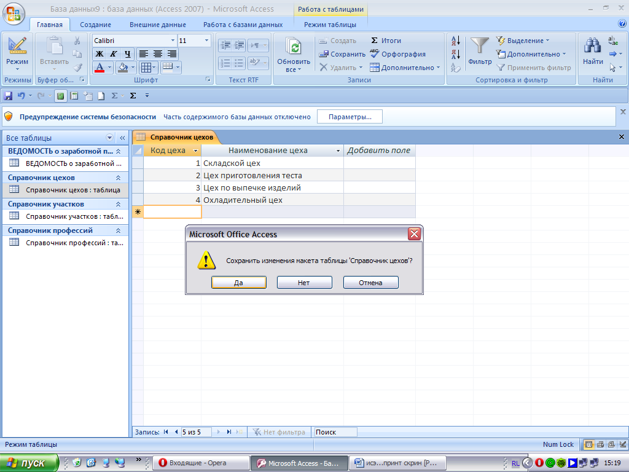This screenshot has width=629, height=472.
Task: Toggle italic К formatting
Action: (x=114, y=54)
